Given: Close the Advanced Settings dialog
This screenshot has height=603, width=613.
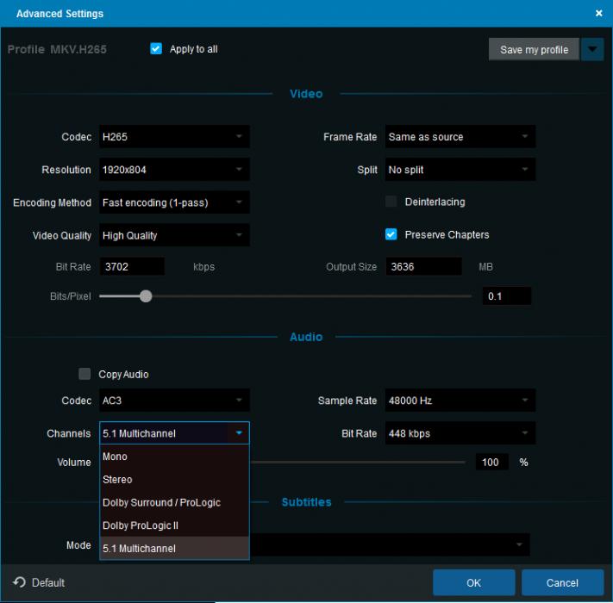Looking at the screenshot, I should (x=599, y=13).
